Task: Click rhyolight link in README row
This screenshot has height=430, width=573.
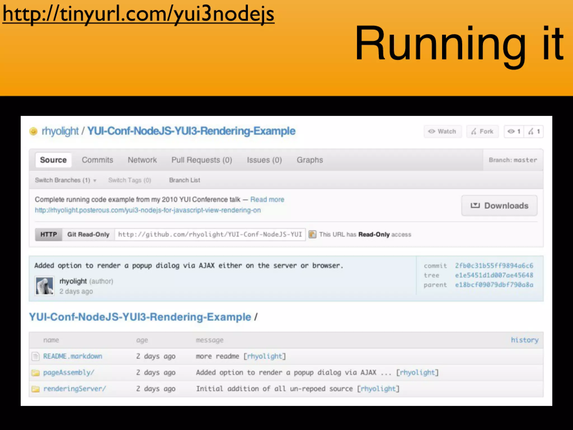Action: pos(264,356)
